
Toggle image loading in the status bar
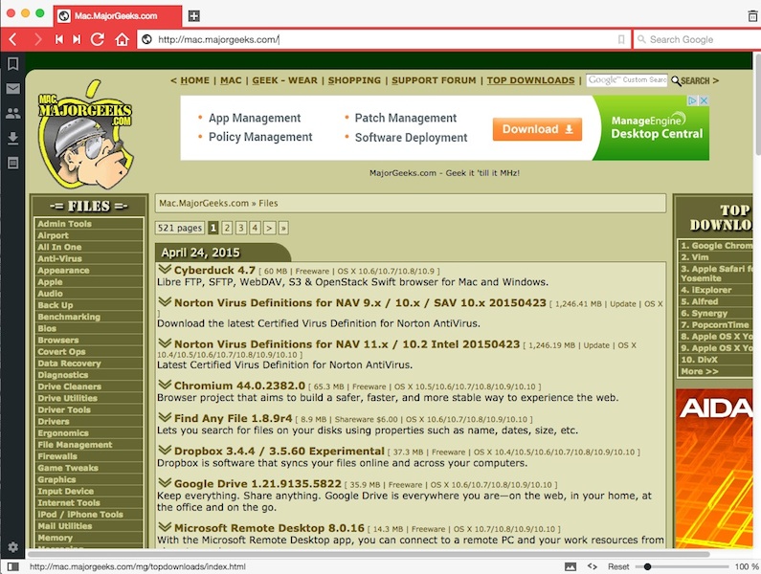click(x=571, y=566)
